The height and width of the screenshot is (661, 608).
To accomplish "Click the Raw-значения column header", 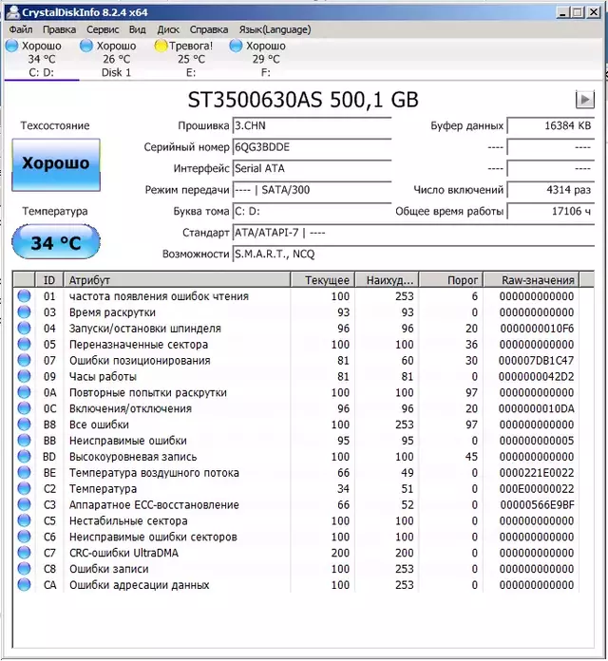I will tap(531, 280).
